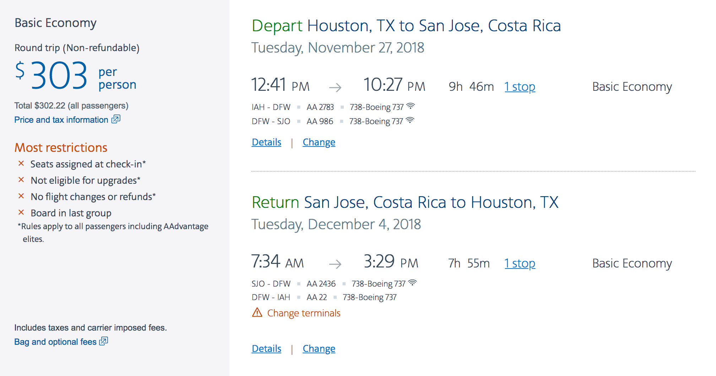716x376 pixels.
Task: View Details for the Houston to San Jose flight
Action: point(266,142)
